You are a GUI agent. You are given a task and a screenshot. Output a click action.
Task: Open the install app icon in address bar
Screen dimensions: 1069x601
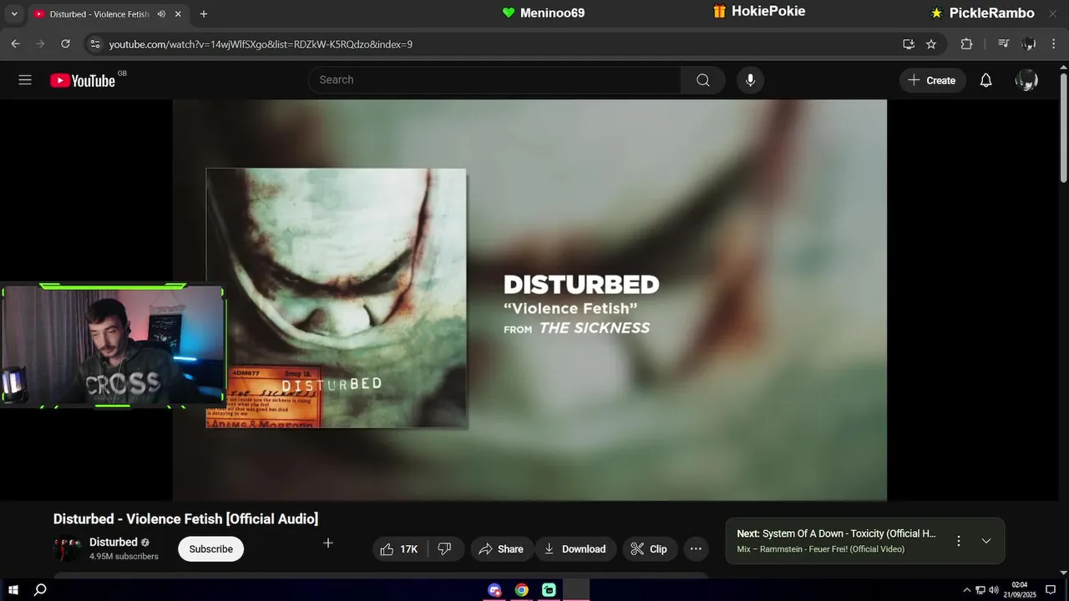[x=909, y=43]
